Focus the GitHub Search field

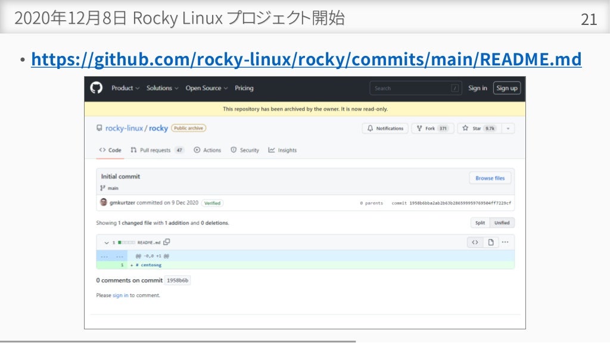415,88
